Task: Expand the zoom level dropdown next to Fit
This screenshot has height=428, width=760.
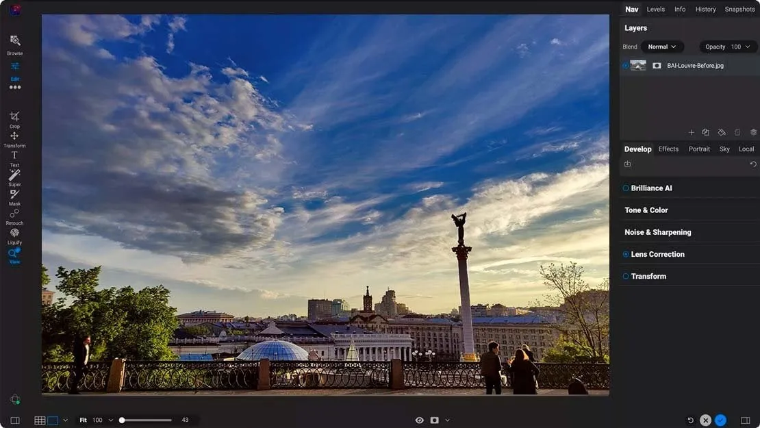Action: (111, 420)
